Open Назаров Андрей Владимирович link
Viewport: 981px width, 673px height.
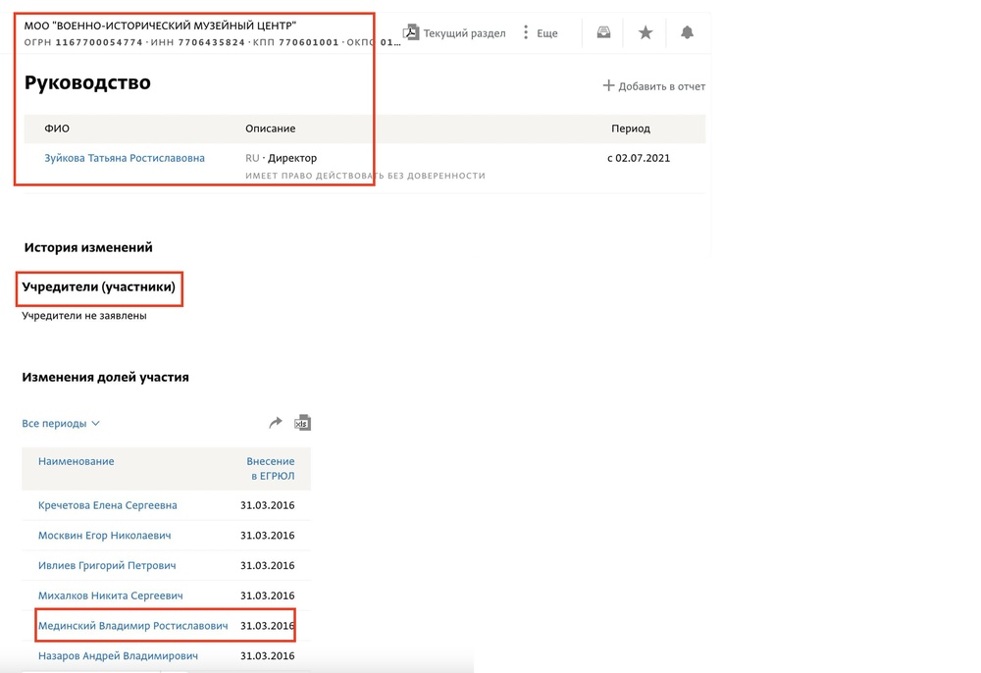[x=118, y=656]
